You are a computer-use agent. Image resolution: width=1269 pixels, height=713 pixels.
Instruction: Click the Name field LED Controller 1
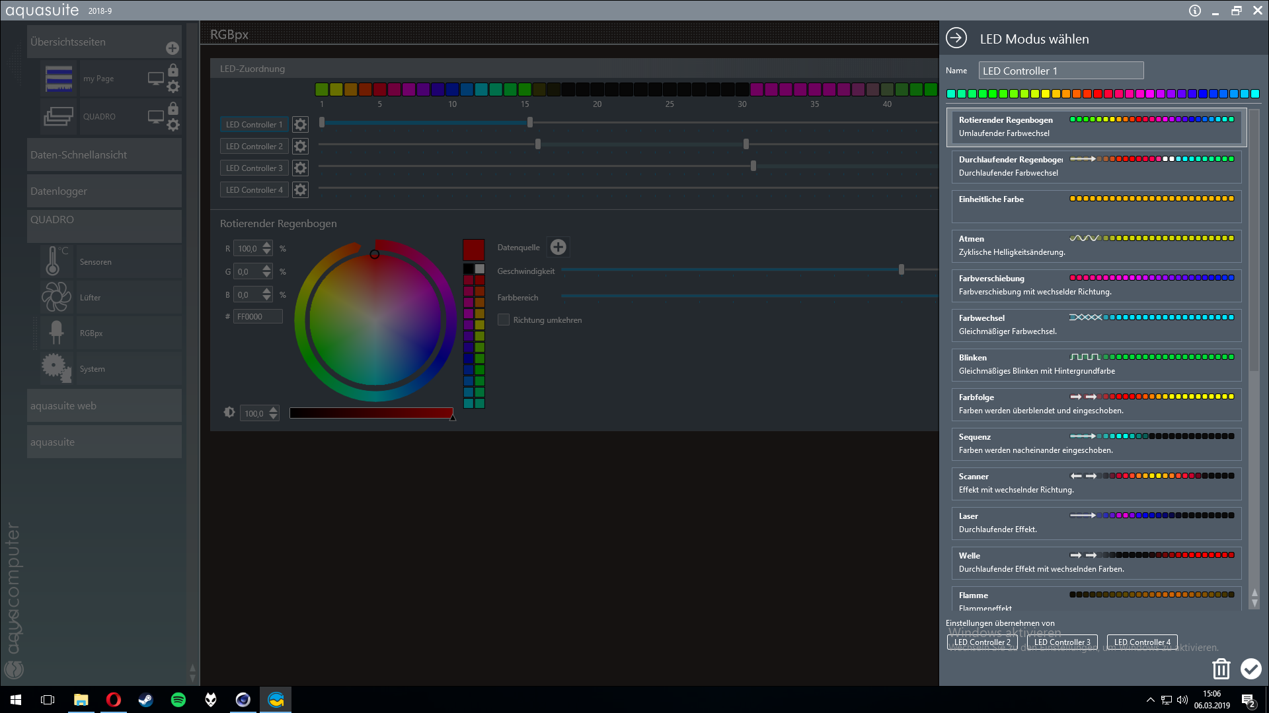(1060, 71)
